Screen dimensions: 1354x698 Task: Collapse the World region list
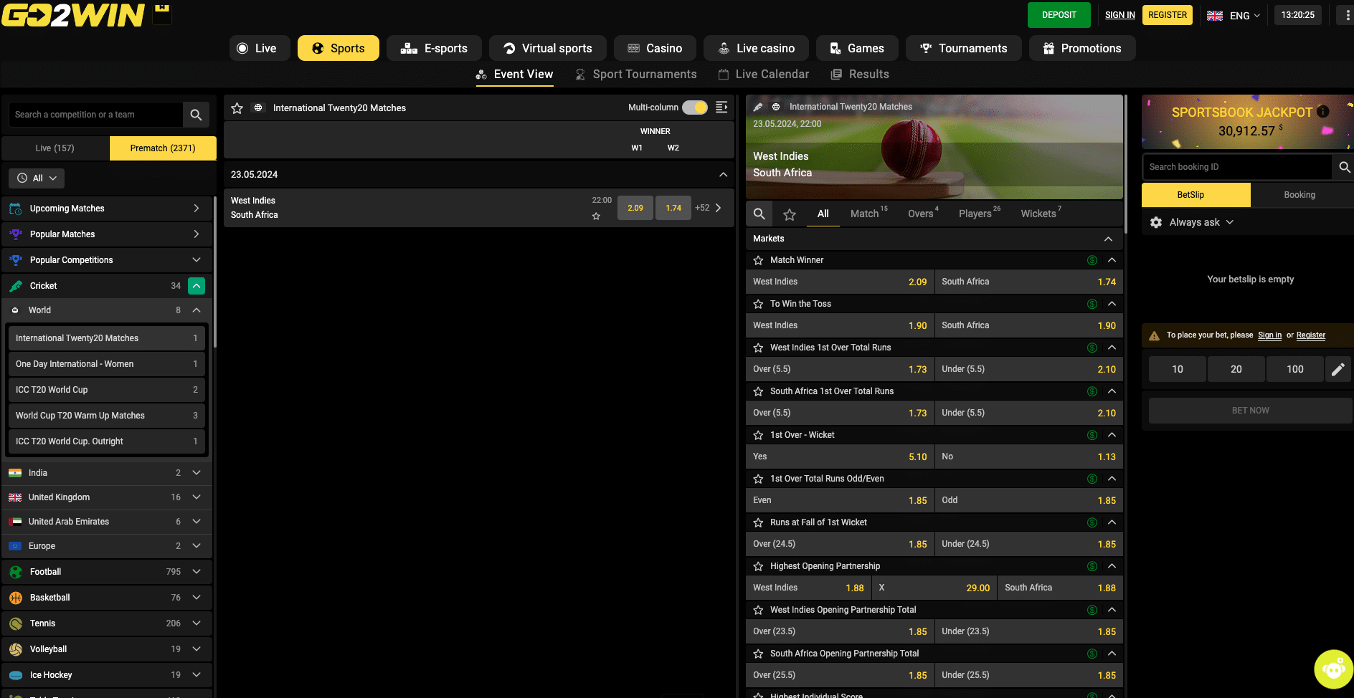click(197, 310)
